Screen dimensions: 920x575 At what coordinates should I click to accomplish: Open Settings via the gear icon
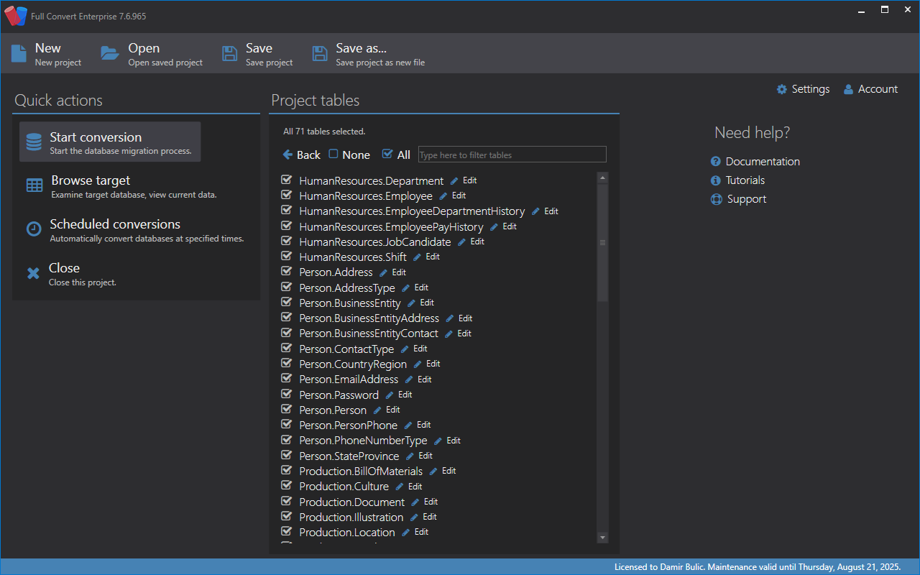tap(782, 89)
